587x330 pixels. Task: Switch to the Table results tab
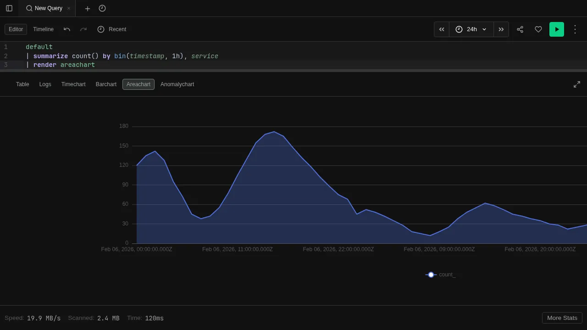click(x=22, y=84)
